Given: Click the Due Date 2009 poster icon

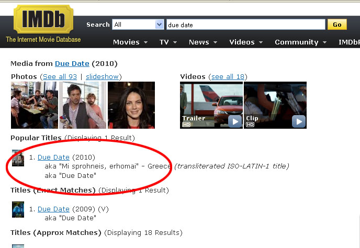Looking at the screenshot, I should pos(18,209).
